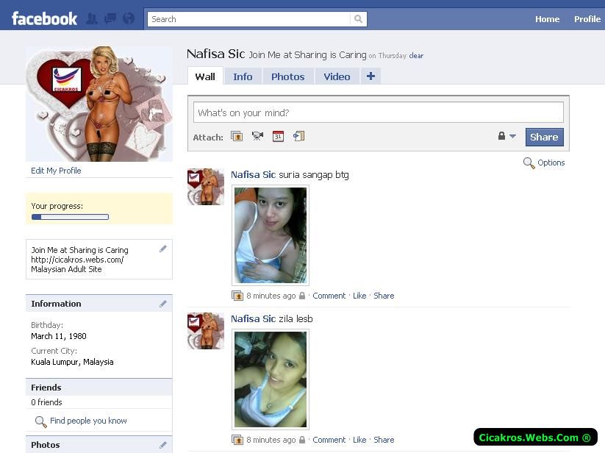
Task: Edit Photos section via pencil icon
Action: 163,446
